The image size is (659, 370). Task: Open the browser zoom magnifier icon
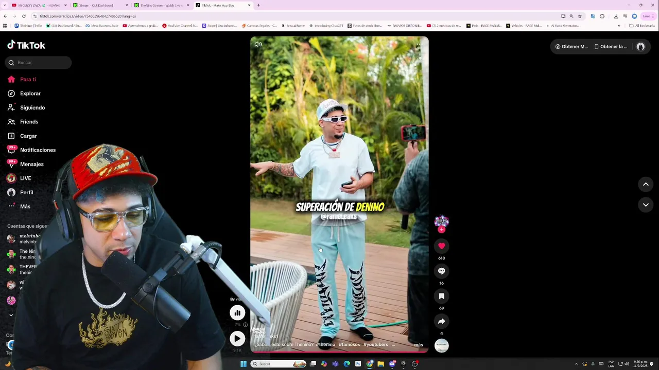[571, 16]
